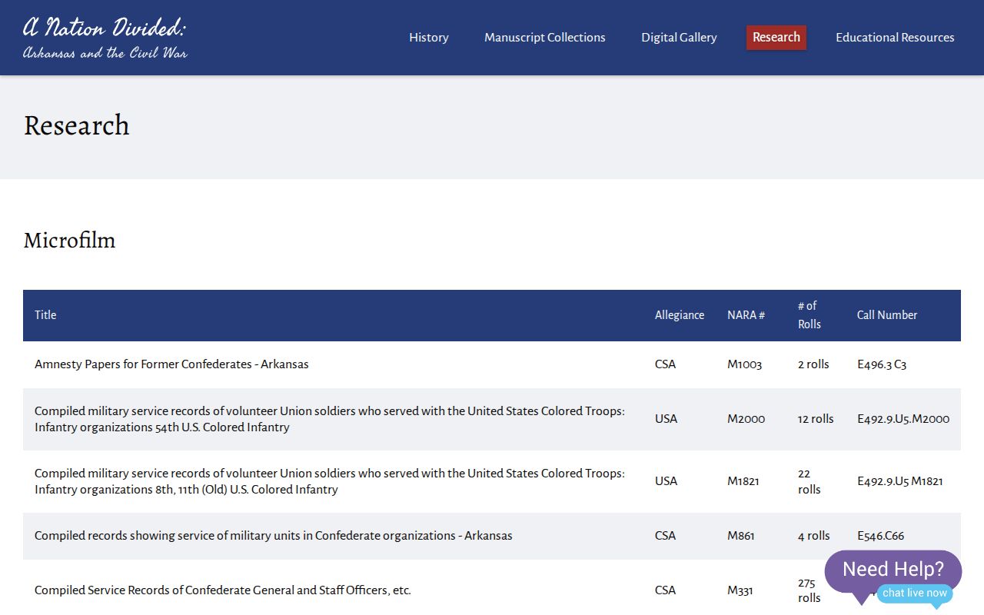This screenshot has height=615, width=984.
Task: Click the CSA allegiance in the M861 row
Action: 665,536
